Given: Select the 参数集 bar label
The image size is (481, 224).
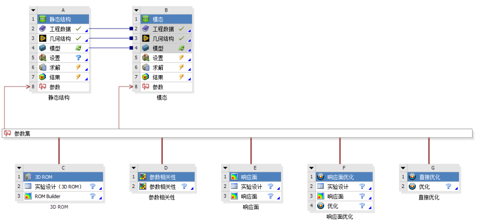Looking at the screenshot, I should click(x=22, y=134).
